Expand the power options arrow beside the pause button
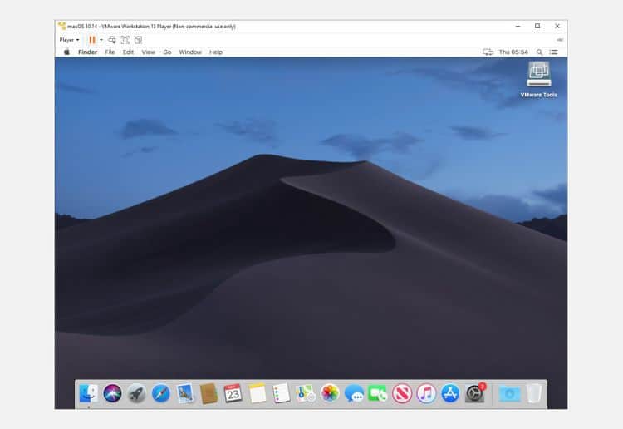The image size is (623, 429). point(101,40)
